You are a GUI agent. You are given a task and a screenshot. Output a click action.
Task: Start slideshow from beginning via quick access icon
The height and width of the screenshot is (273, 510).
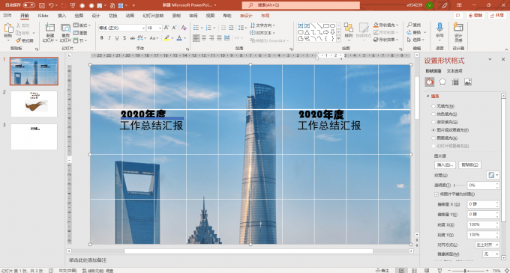coord(73,5)
